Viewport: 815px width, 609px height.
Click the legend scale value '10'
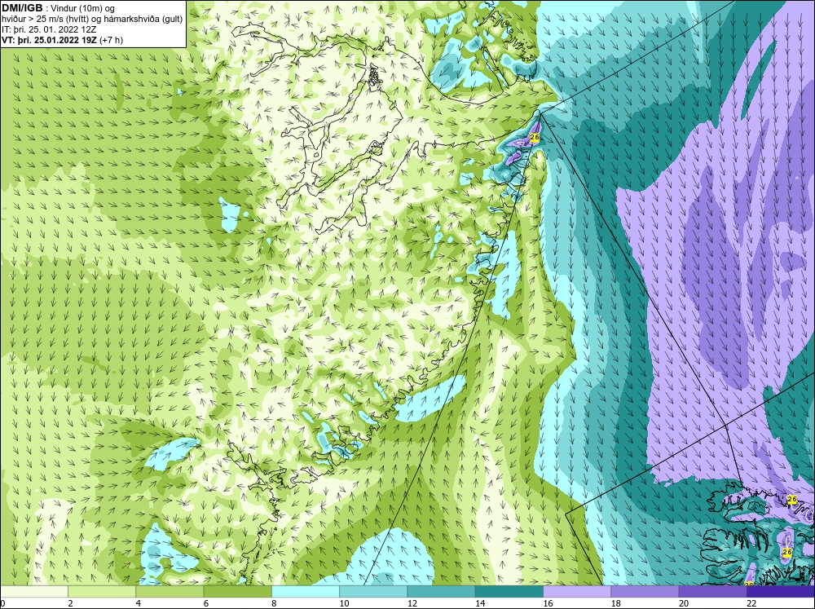click(344, 603)
